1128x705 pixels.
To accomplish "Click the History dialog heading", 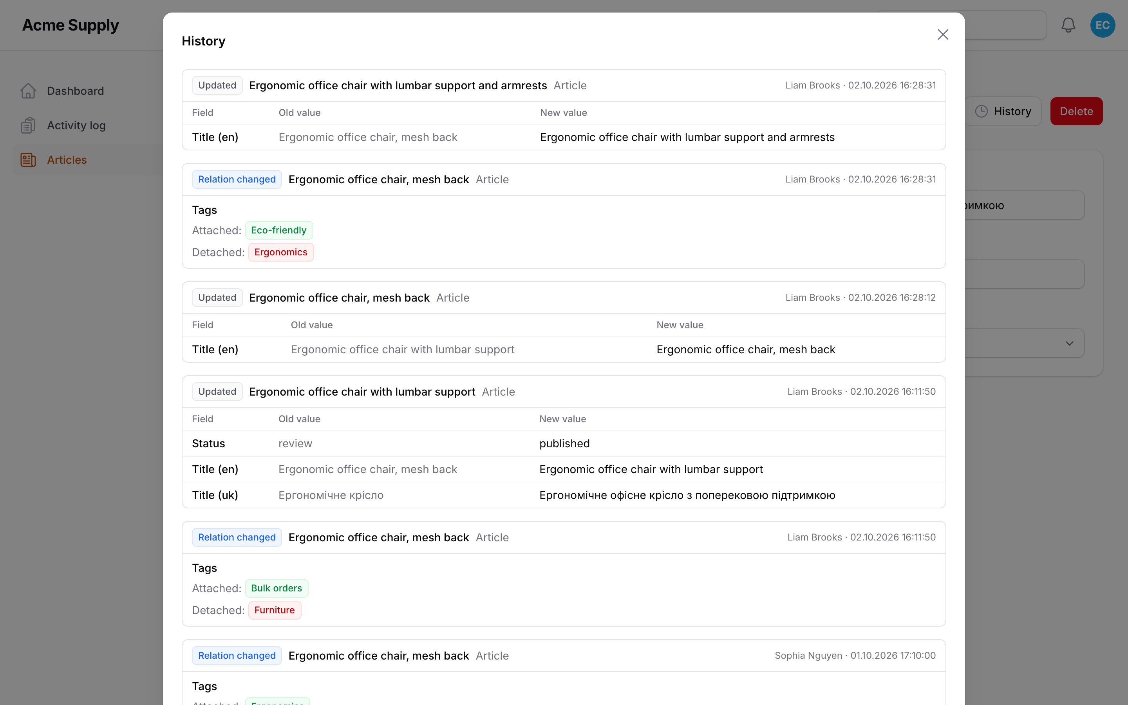I will [203, 41].
